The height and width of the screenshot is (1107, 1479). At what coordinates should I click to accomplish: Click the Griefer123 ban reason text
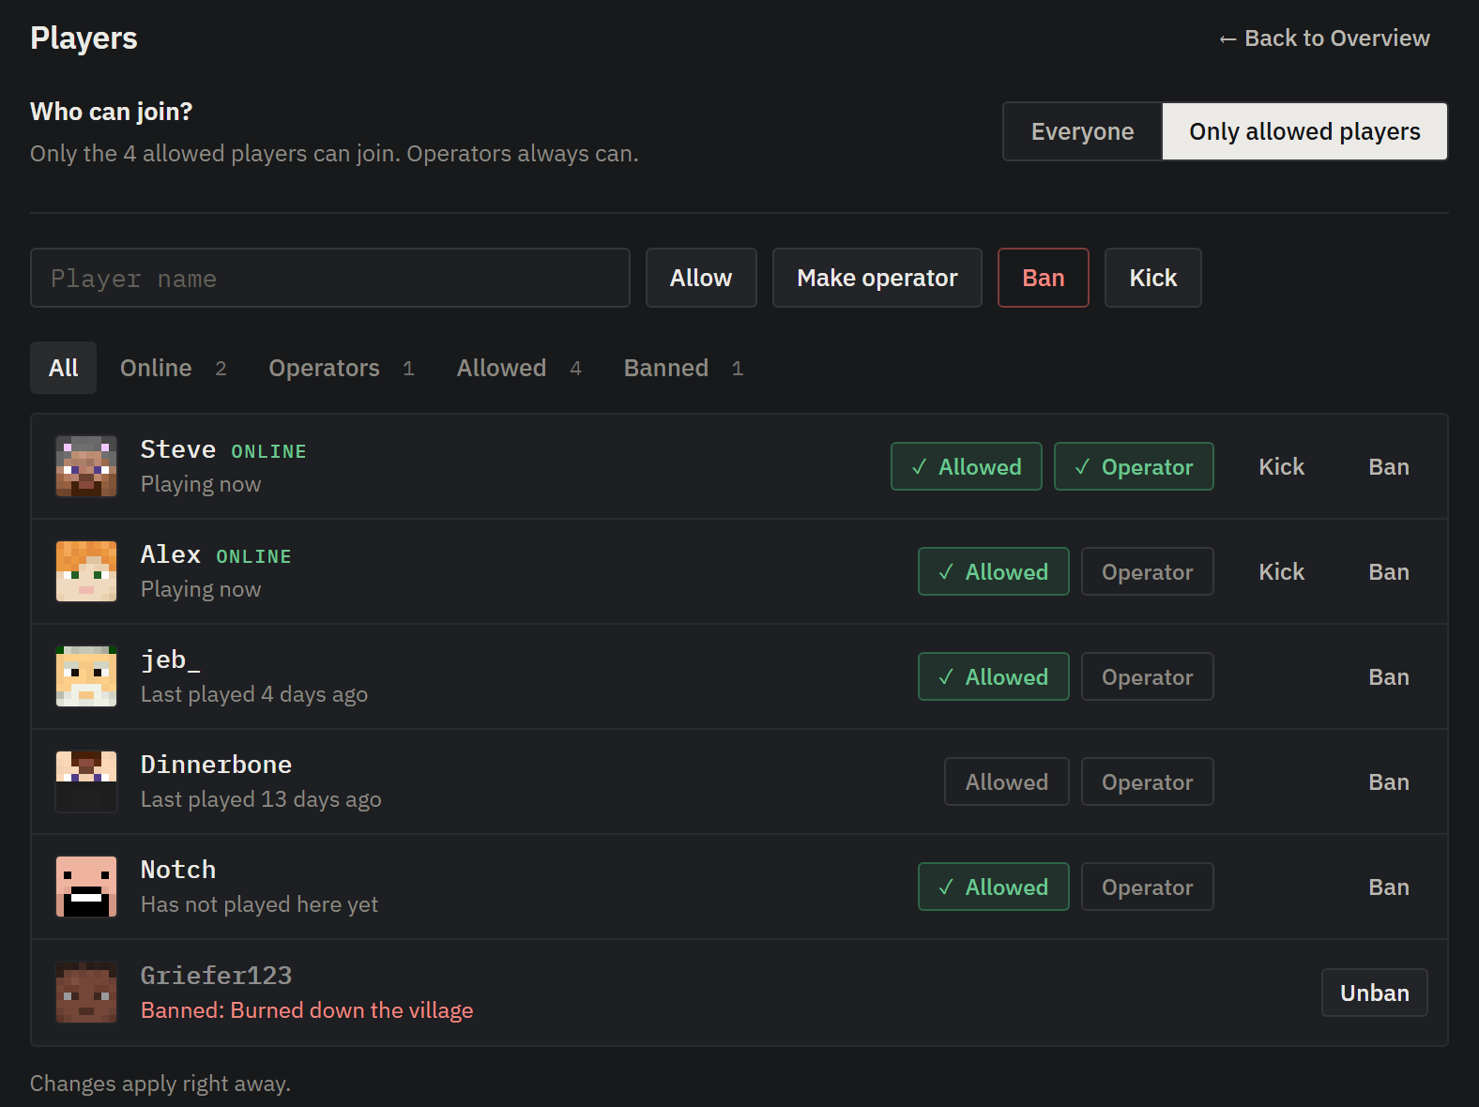[307, 1010]
